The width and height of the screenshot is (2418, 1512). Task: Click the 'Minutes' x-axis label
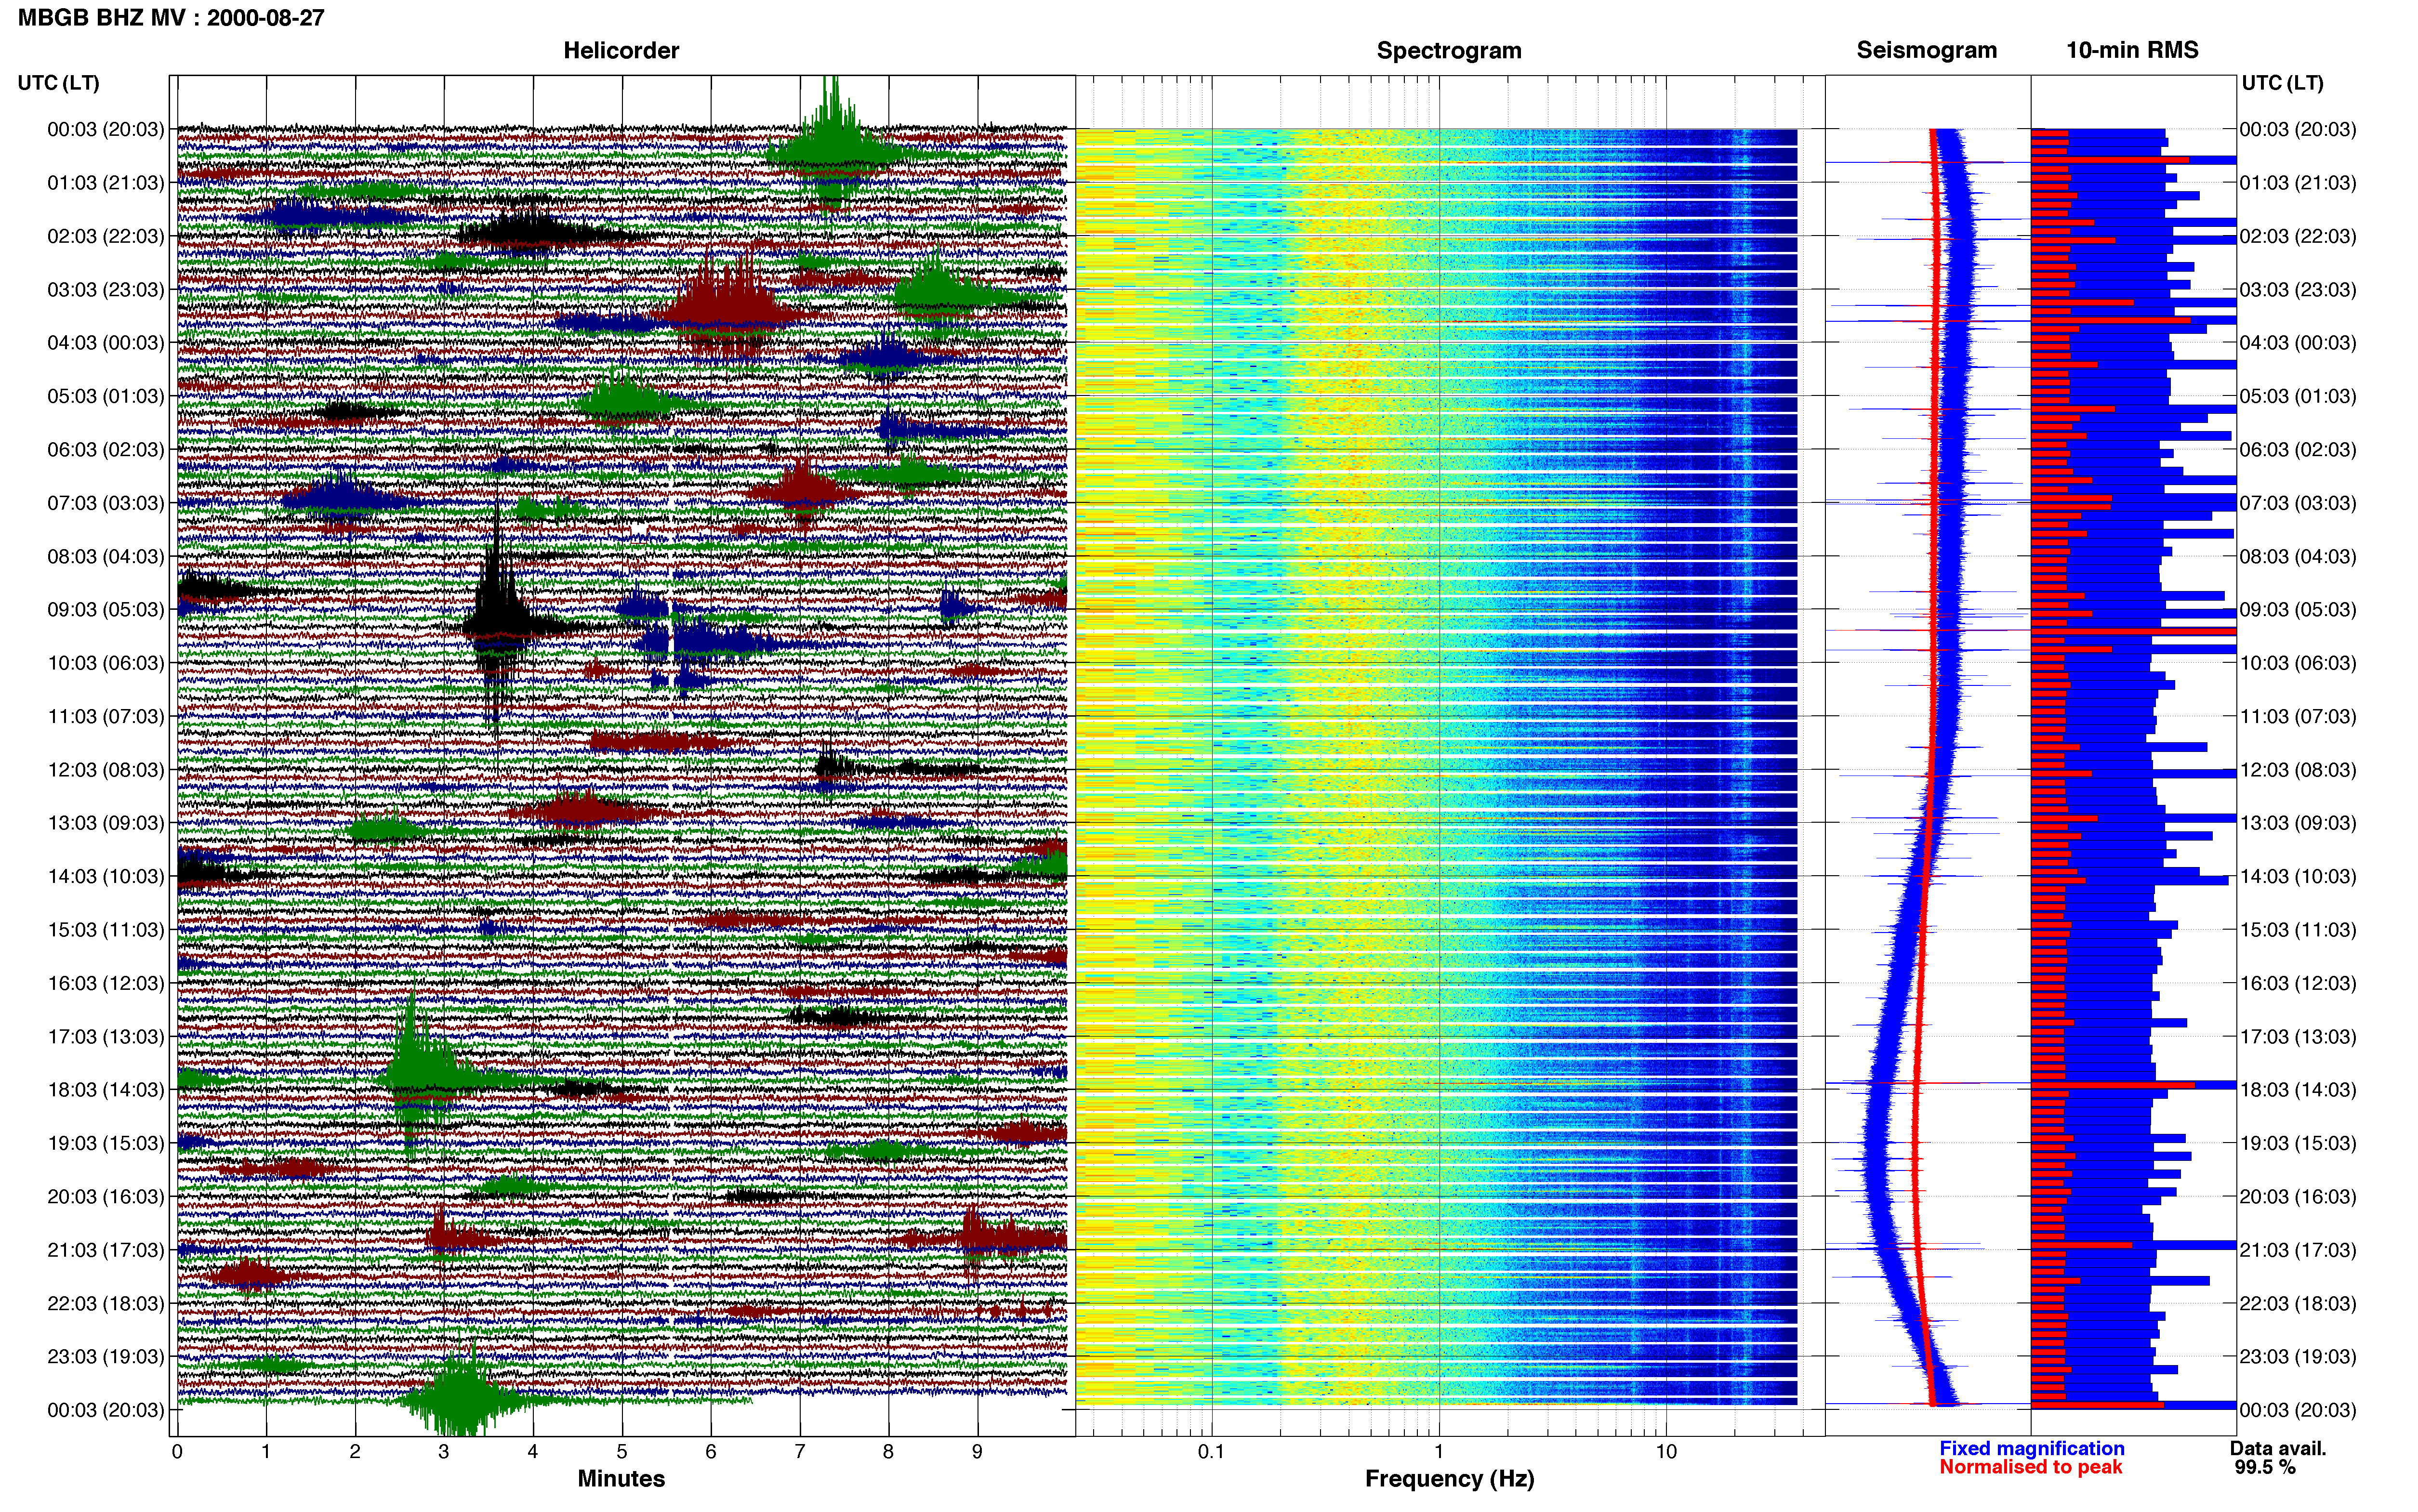click(621, 1479)
